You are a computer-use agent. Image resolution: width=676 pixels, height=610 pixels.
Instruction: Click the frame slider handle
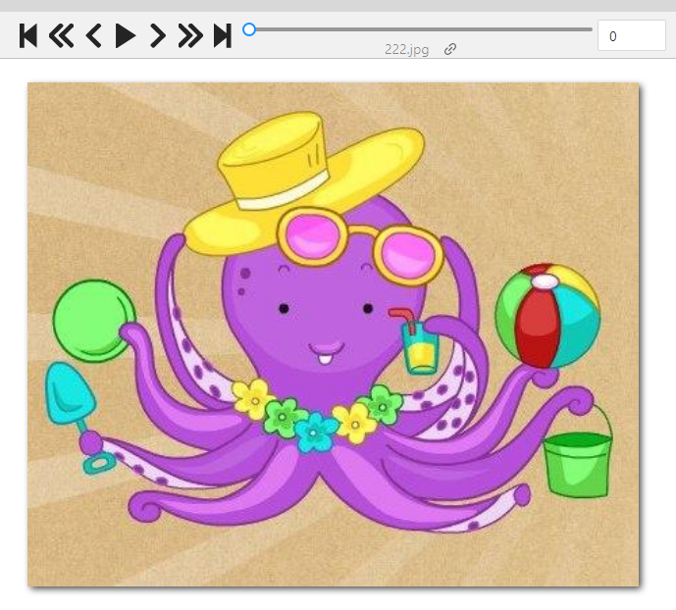(249, 29)
